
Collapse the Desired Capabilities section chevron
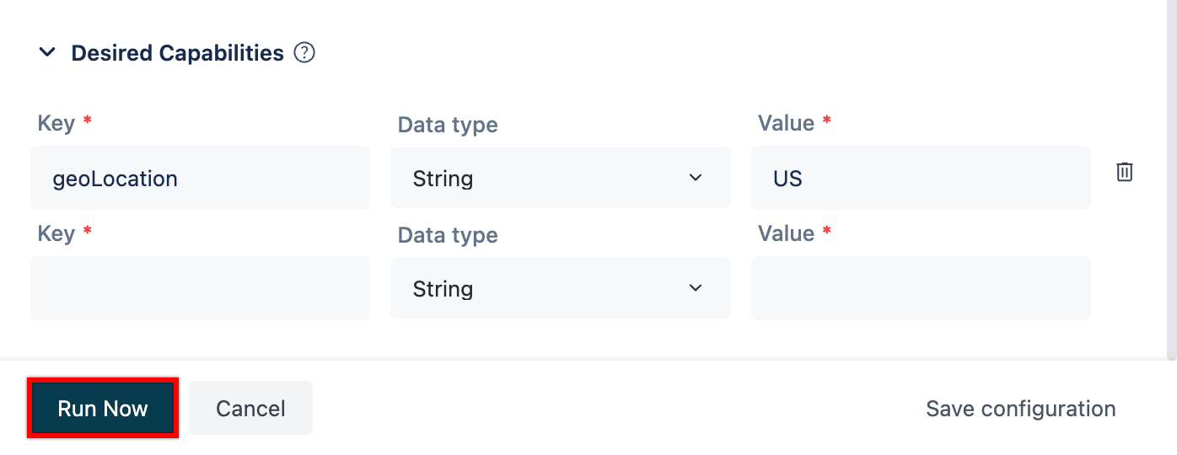[x=48, y=53]
